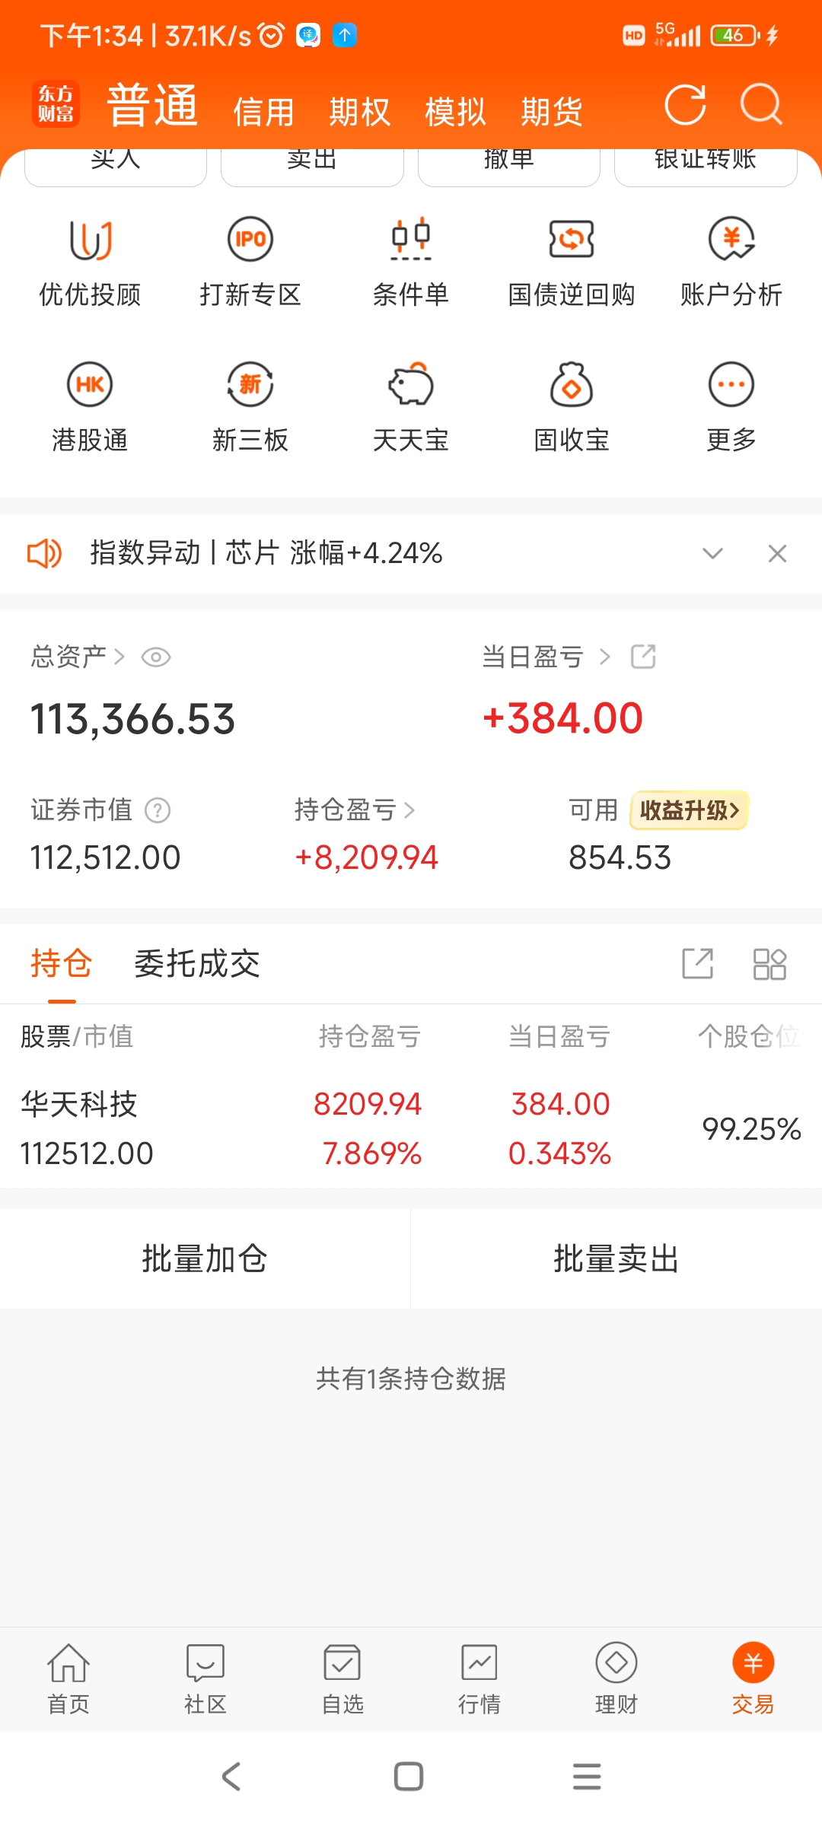Viewport: 822px width, 1826px height.
Task: Tap the 收益升级 badge
Action: click(x=690, y=810)
